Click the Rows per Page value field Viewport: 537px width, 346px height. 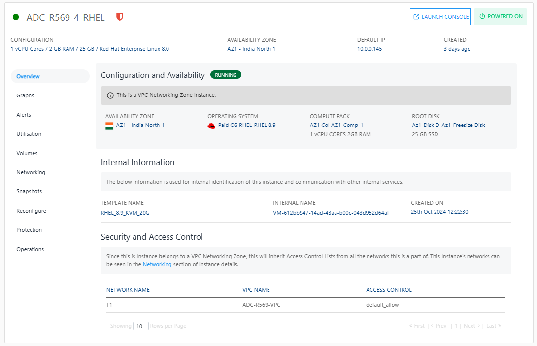pyautogui.click(x=140, y=326)
